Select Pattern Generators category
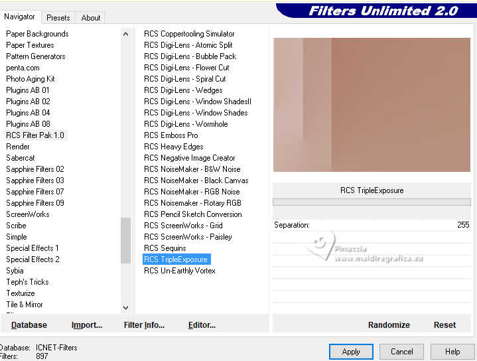477x361 pixels. tap(36, 56)
